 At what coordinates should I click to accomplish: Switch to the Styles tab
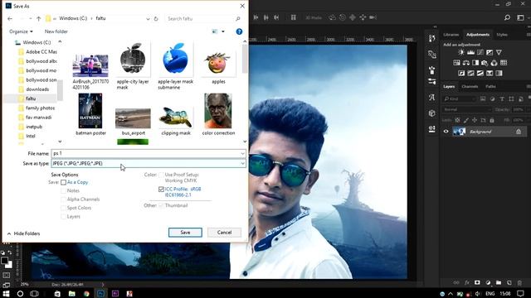point(502,35)
